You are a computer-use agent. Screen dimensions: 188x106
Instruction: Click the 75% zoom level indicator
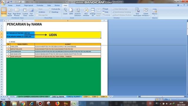166,99
